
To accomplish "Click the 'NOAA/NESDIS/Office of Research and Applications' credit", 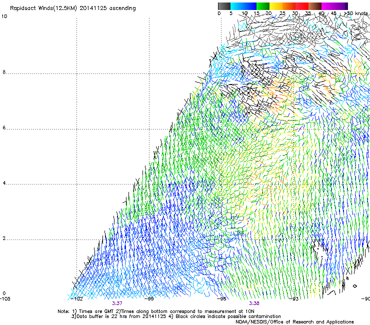I will [x=294, y=322].
